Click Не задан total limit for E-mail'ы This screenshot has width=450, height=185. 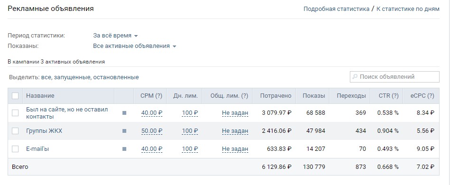pos(235,149)
